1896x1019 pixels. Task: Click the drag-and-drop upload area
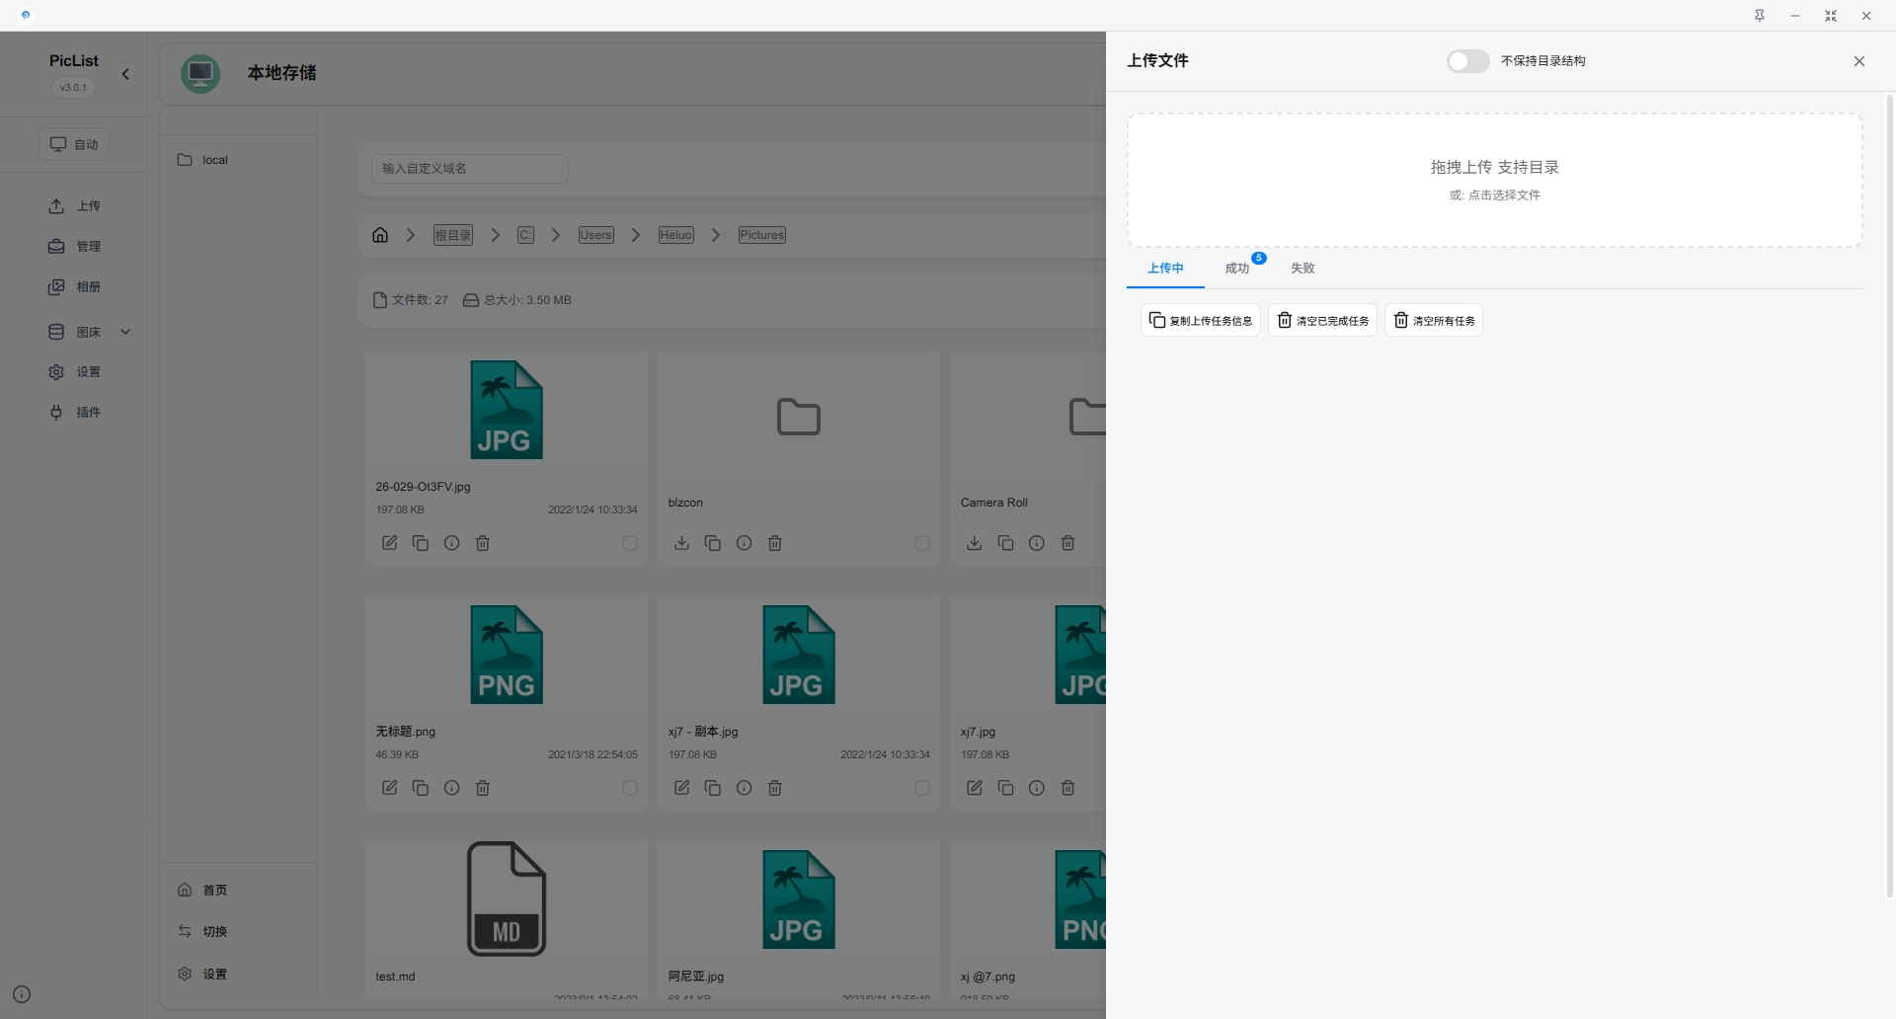1494,180
